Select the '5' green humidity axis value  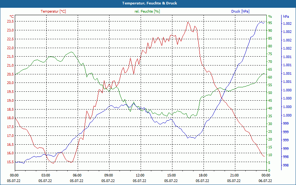click(269, 162)
